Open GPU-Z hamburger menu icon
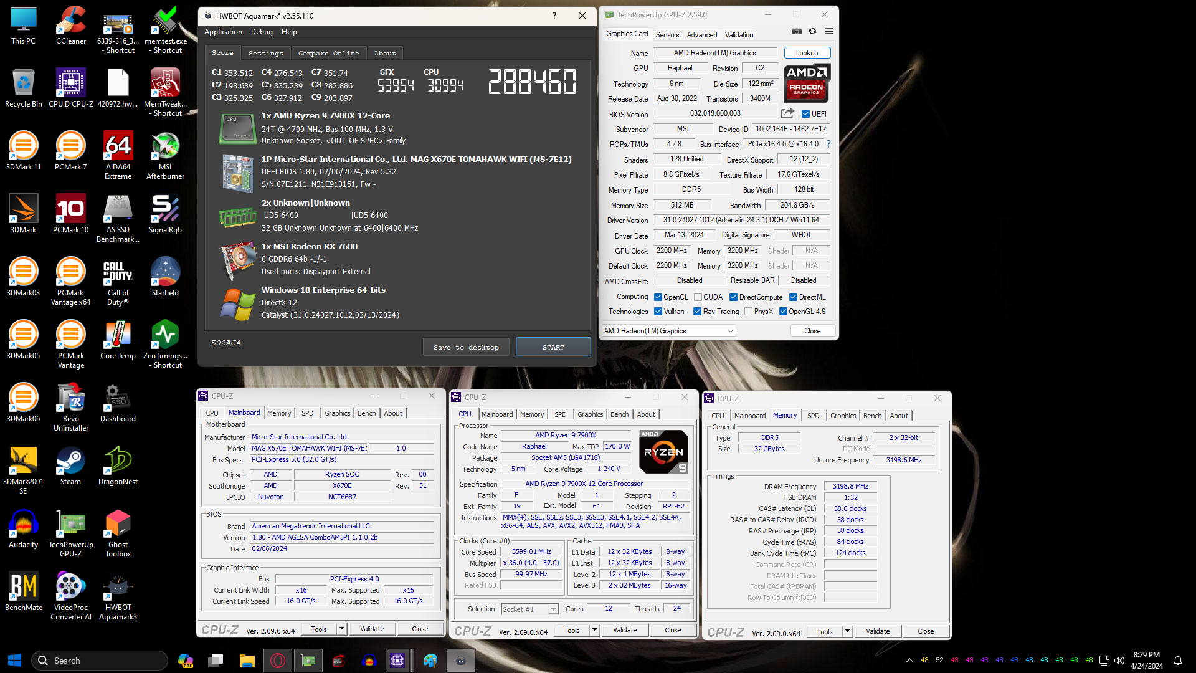Viewport: 1196px width, 673px height. click(828, 31)
